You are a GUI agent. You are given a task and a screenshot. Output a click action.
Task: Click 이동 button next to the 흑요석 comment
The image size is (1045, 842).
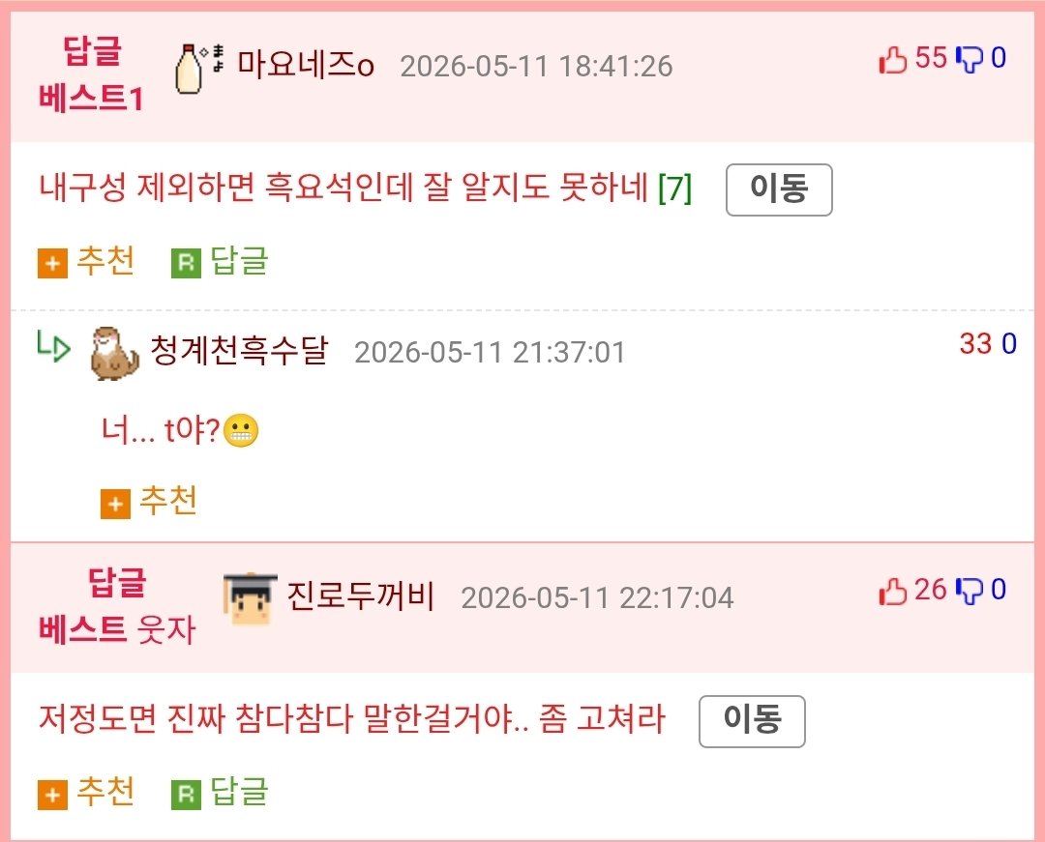(x=779, y=189)
